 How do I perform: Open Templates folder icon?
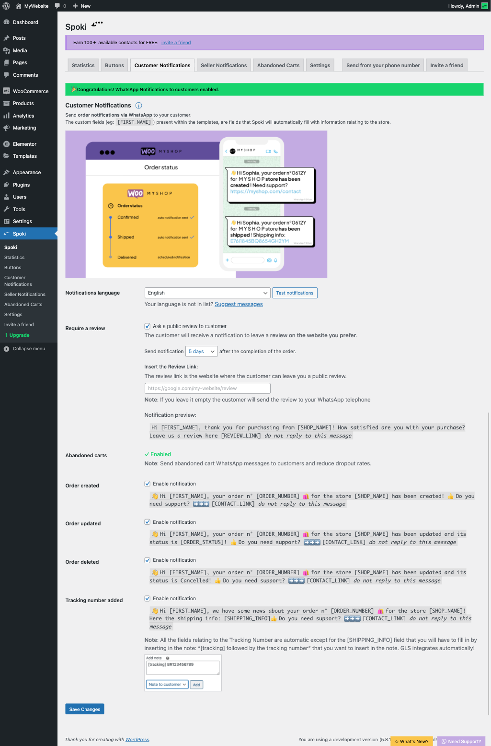click(x=6, y=156)
